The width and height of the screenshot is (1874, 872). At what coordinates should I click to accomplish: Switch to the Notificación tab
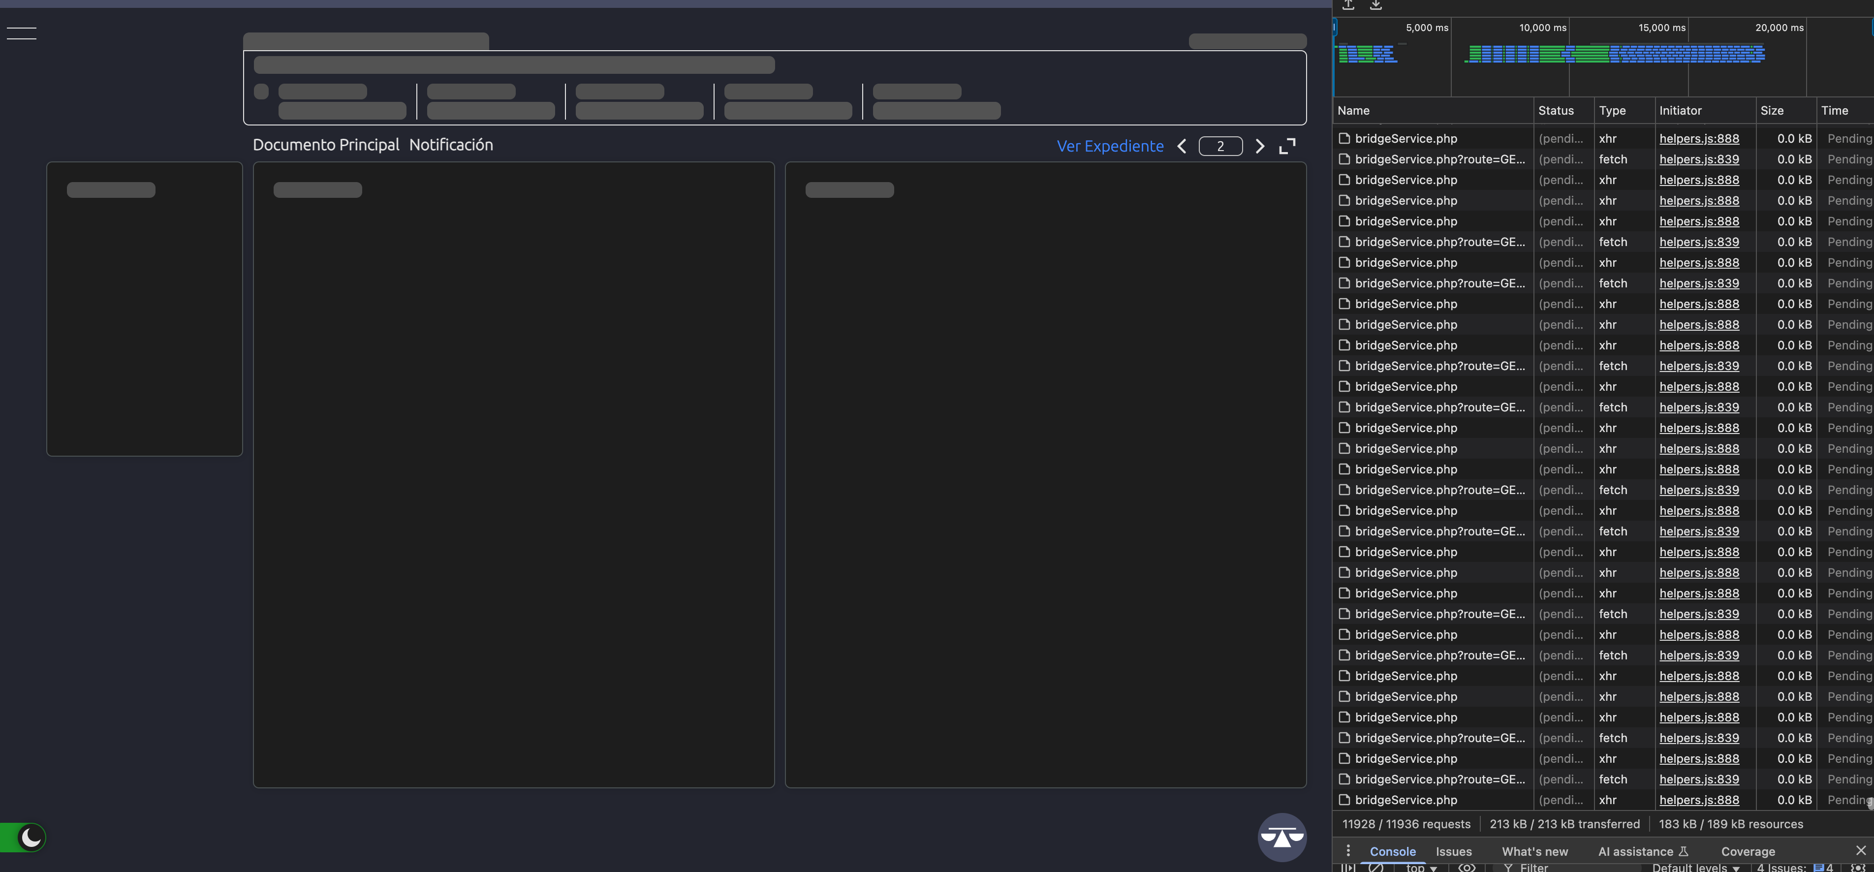coord(451,145)
